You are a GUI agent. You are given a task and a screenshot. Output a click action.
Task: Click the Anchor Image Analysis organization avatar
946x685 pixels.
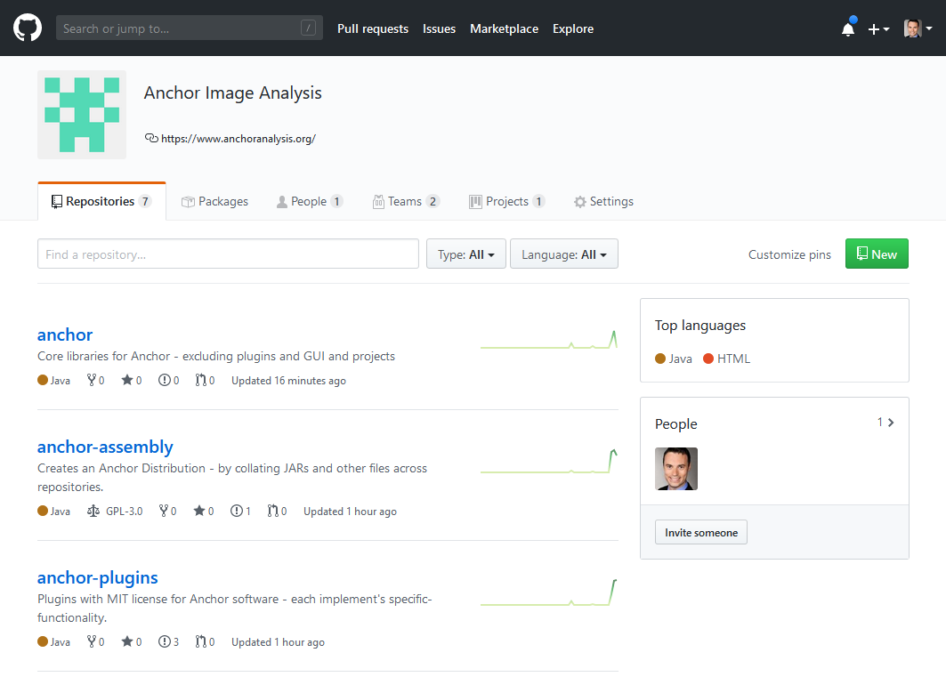click(x=82, y=115)
